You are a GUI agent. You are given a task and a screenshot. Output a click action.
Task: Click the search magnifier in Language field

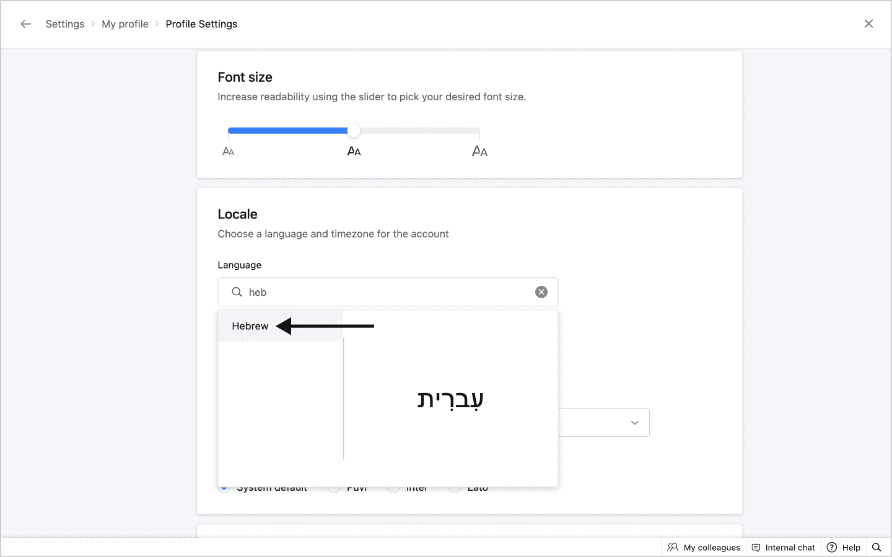click(237, 292)
